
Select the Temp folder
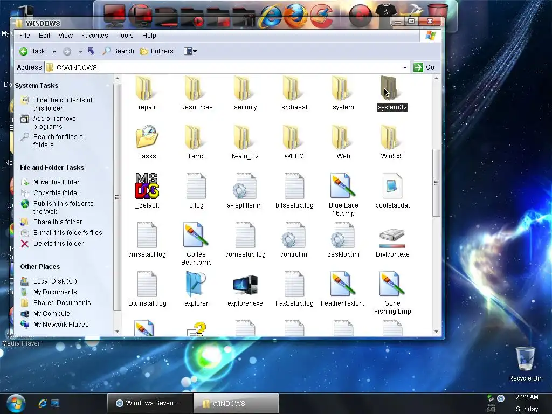[196, 142]
